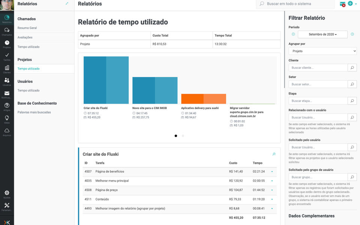Select Tempo utilizado under Projetos
The height and width of the screenshot is (225, 360).
(x=28, y=69)
